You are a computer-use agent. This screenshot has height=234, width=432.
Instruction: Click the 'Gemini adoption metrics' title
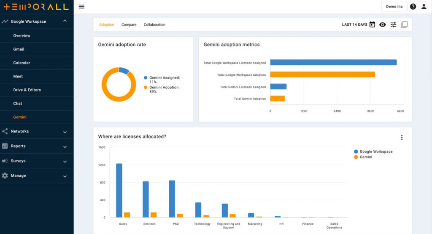[232, 45]
